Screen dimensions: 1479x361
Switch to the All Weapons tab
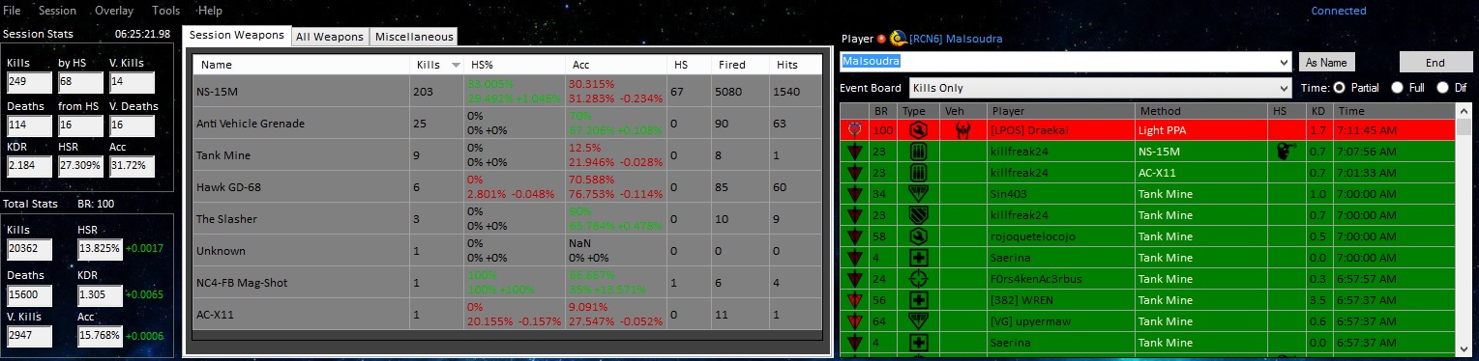tap(330, 37)
